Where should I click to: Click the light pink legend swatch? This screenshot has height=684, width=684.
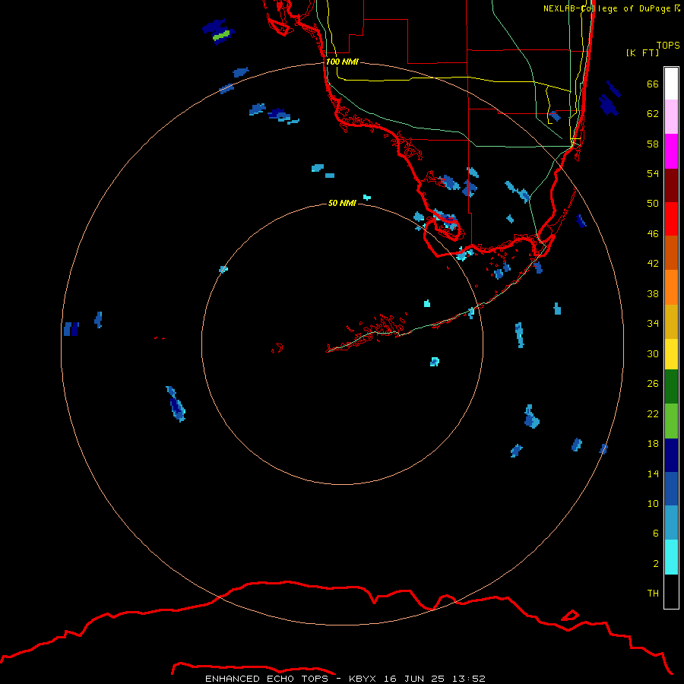(671, 117)
